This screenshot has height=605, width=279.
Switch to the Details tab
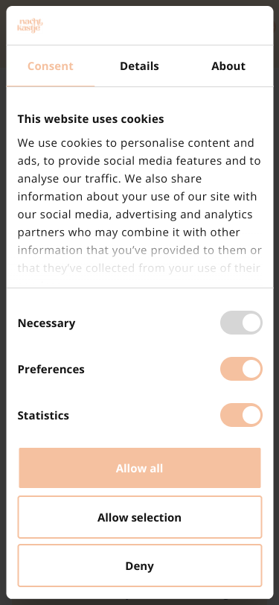(139, 66)
